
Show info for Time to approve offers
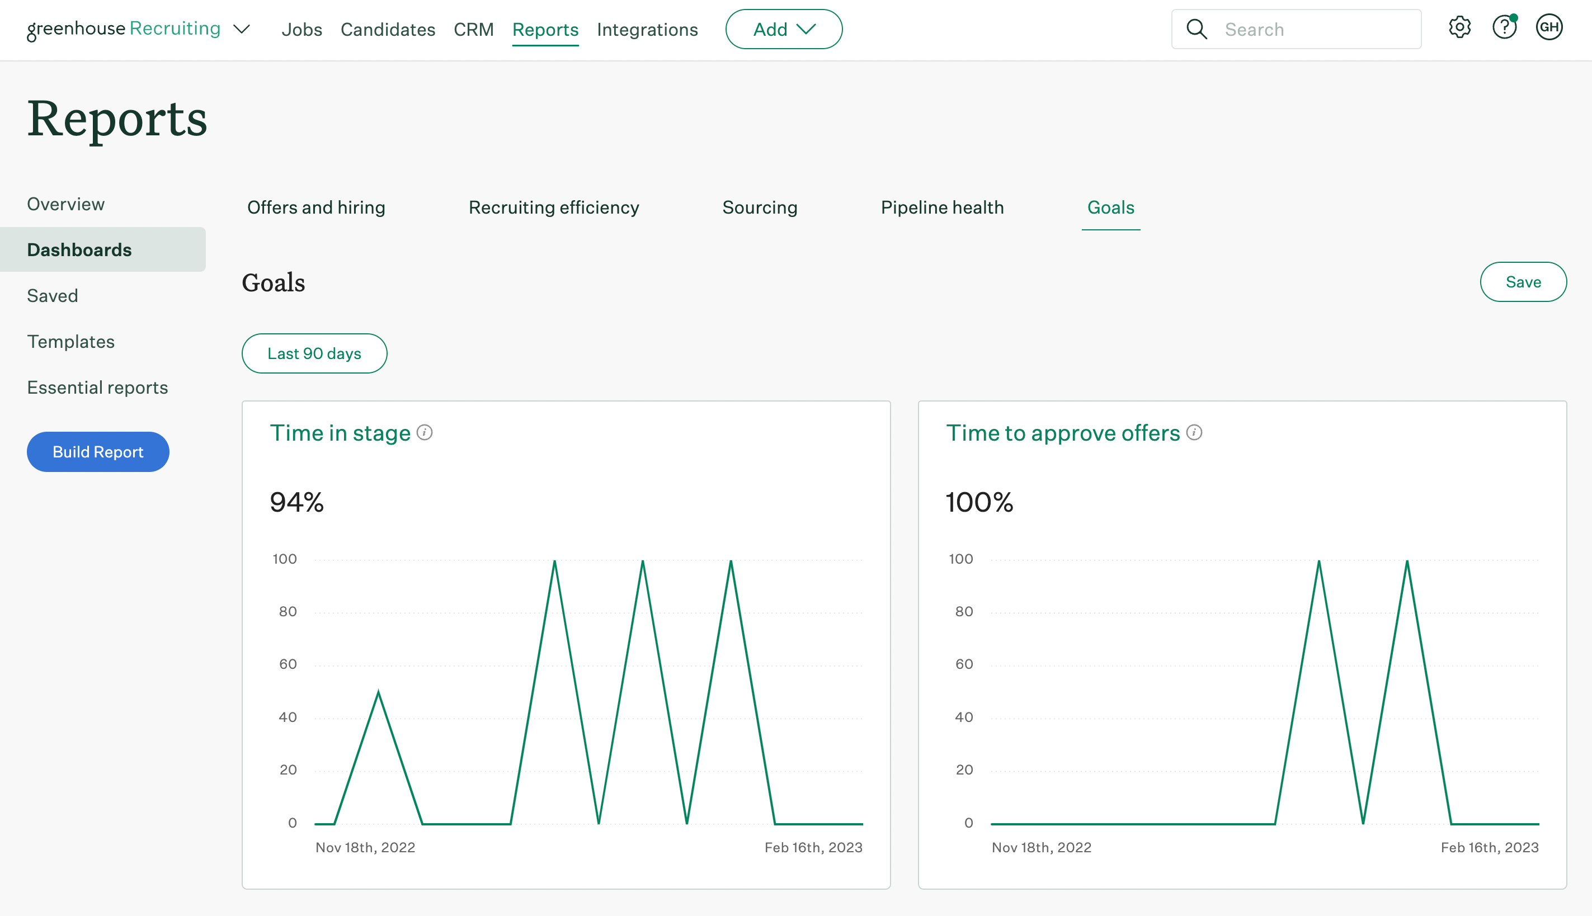pyautogui.click(x=1194, y=433)
